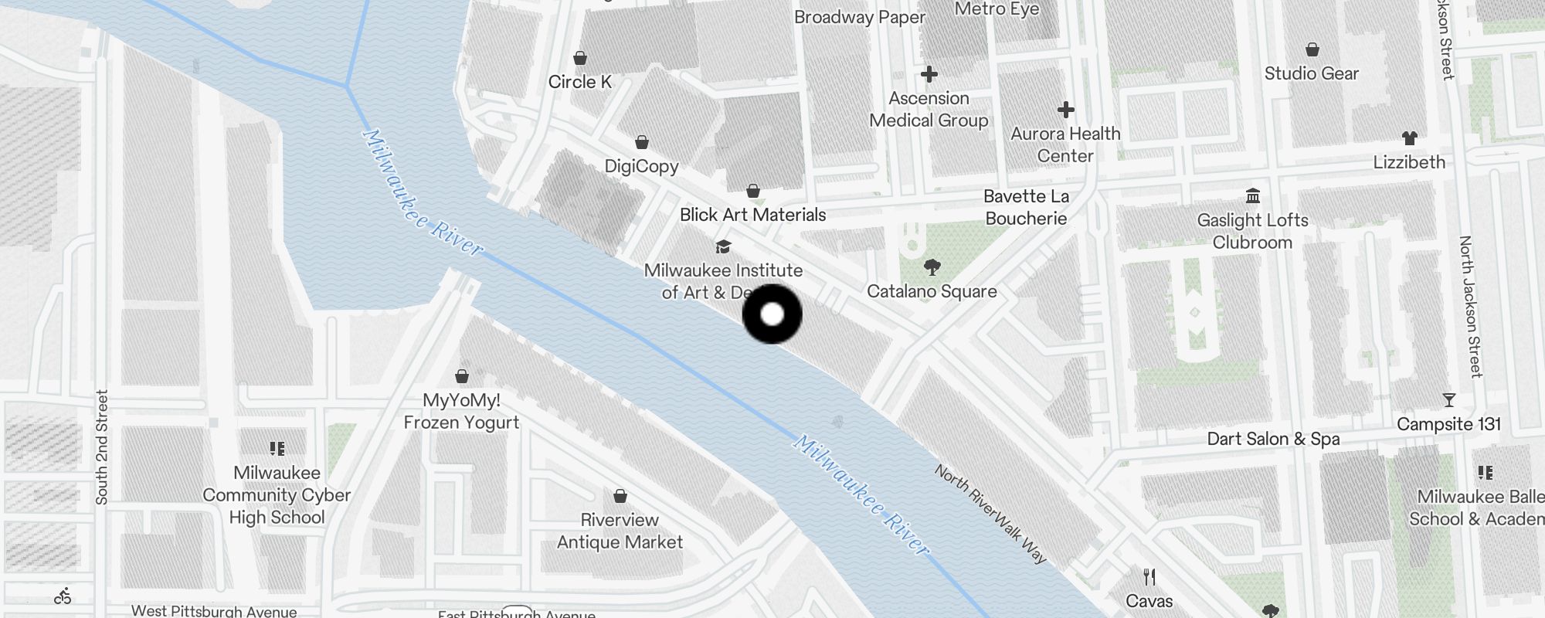Click the Milwaukee Community Cyber High School icon
1545x618 pixels.
click(277, 449)
